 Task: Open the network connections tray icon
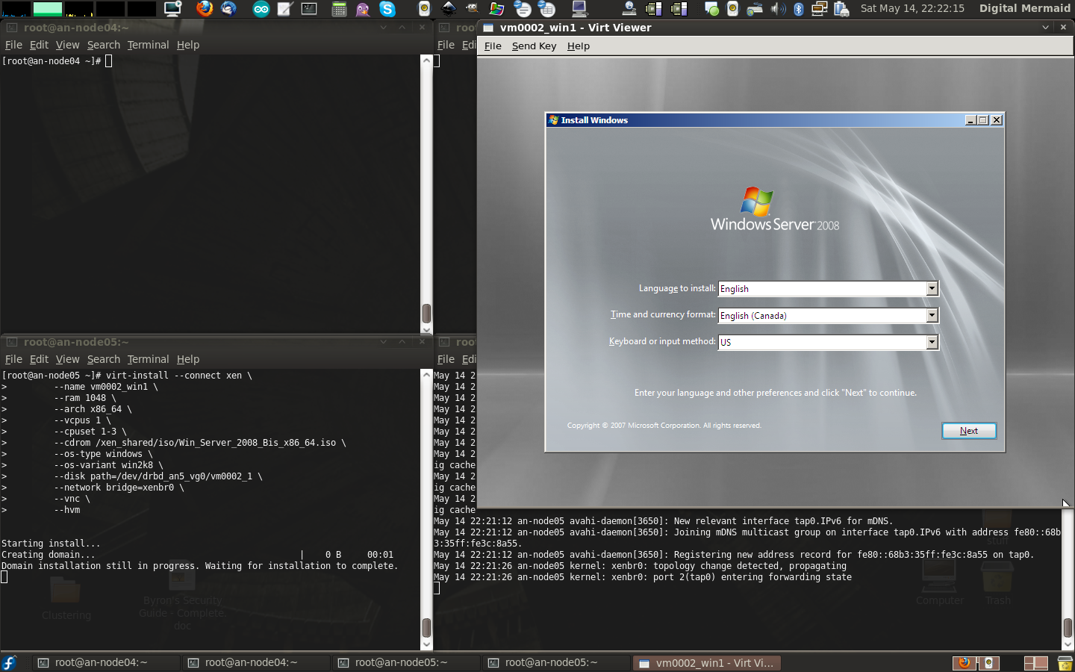[820, 9]
